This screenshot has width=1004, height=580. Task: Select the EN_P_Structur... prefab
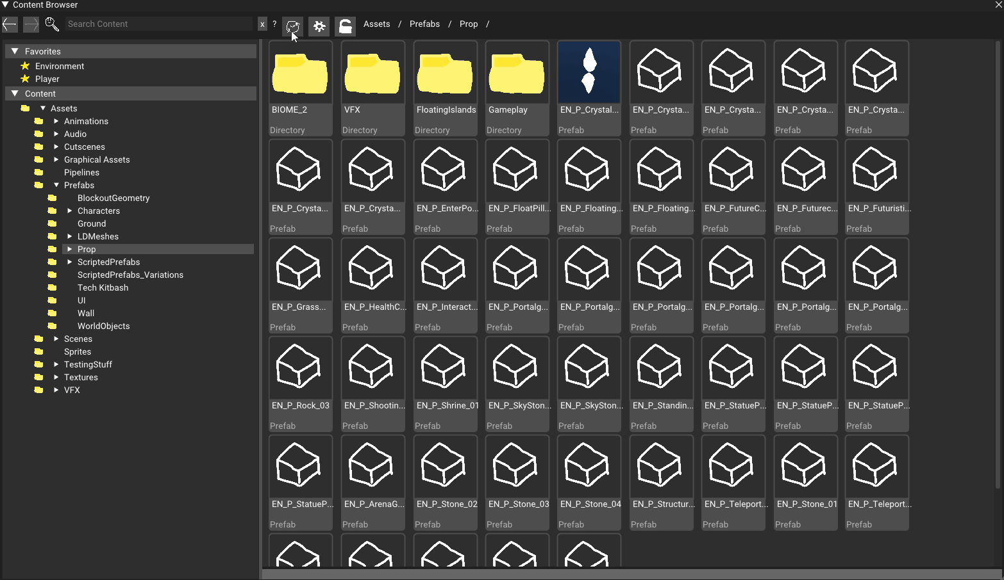coord(661,482)
